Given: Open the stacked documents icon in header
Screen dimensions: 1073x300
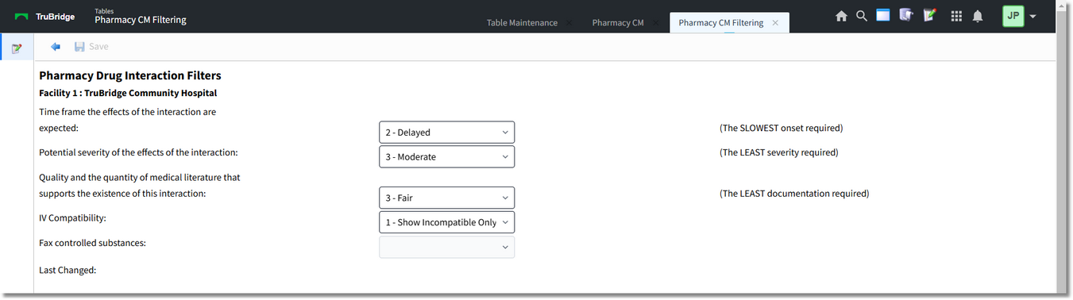Looking at the screenshot, I should 906,15.
